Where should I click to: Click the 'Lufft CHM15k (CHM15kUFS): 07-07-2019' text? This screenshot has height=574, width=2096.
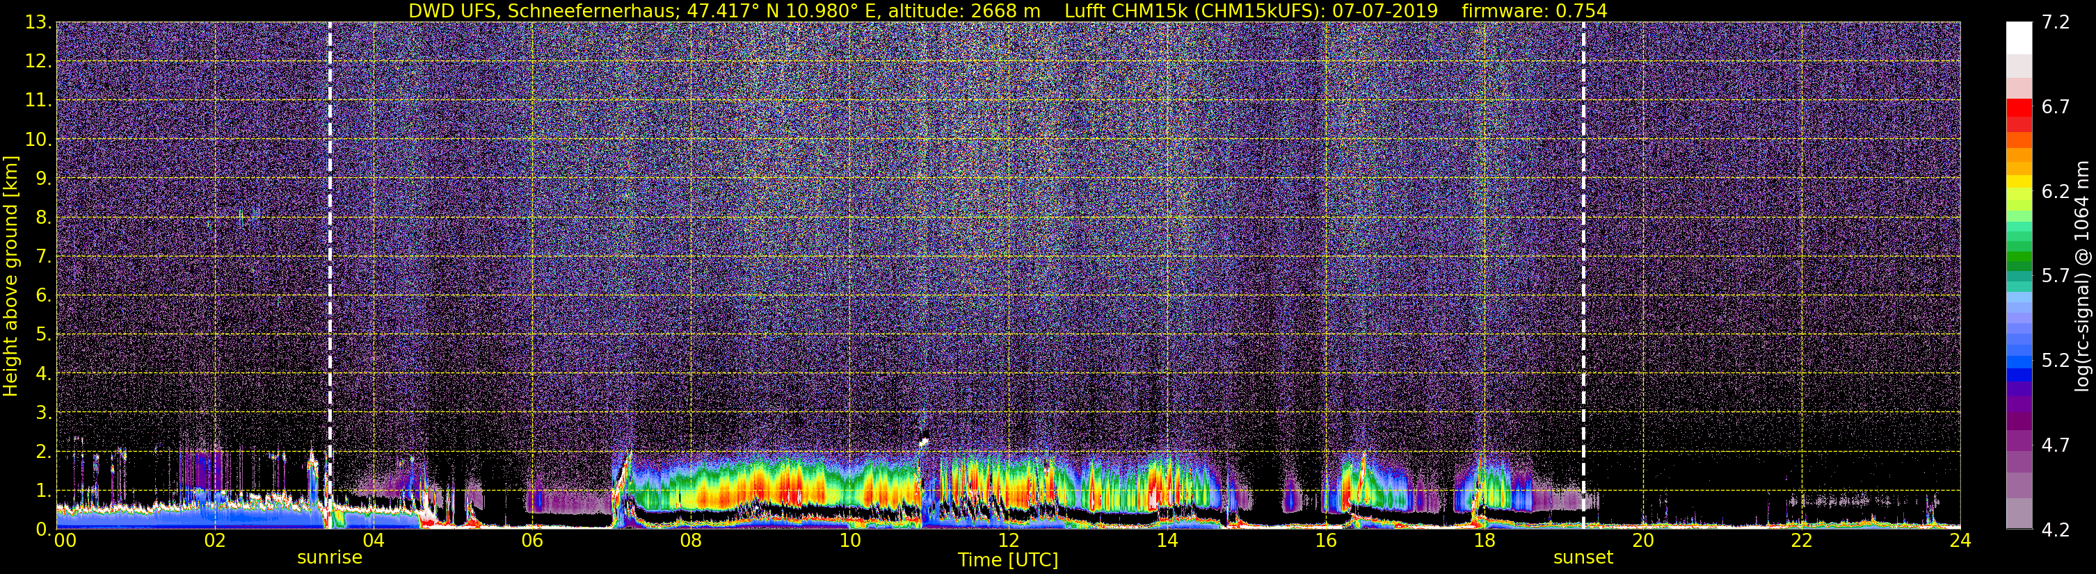tap(1251, 10)
